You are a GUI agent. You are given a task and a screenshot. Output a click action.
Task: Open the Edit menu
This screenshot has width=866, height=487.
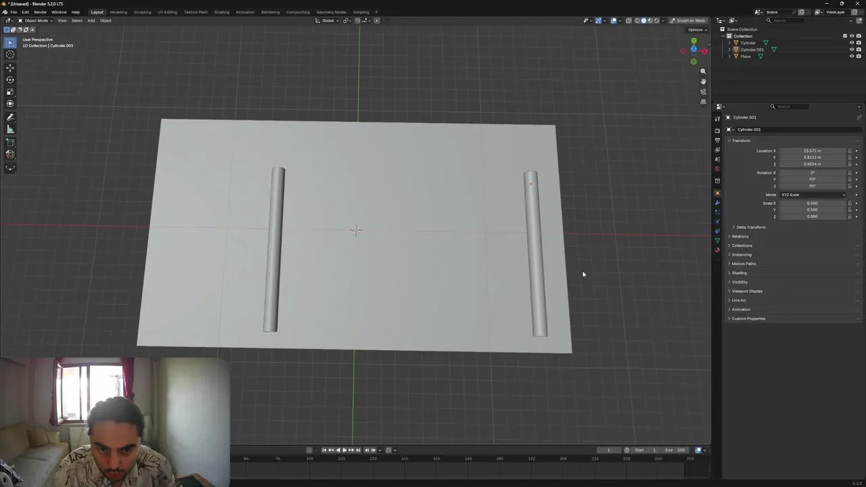click(25, 12)
